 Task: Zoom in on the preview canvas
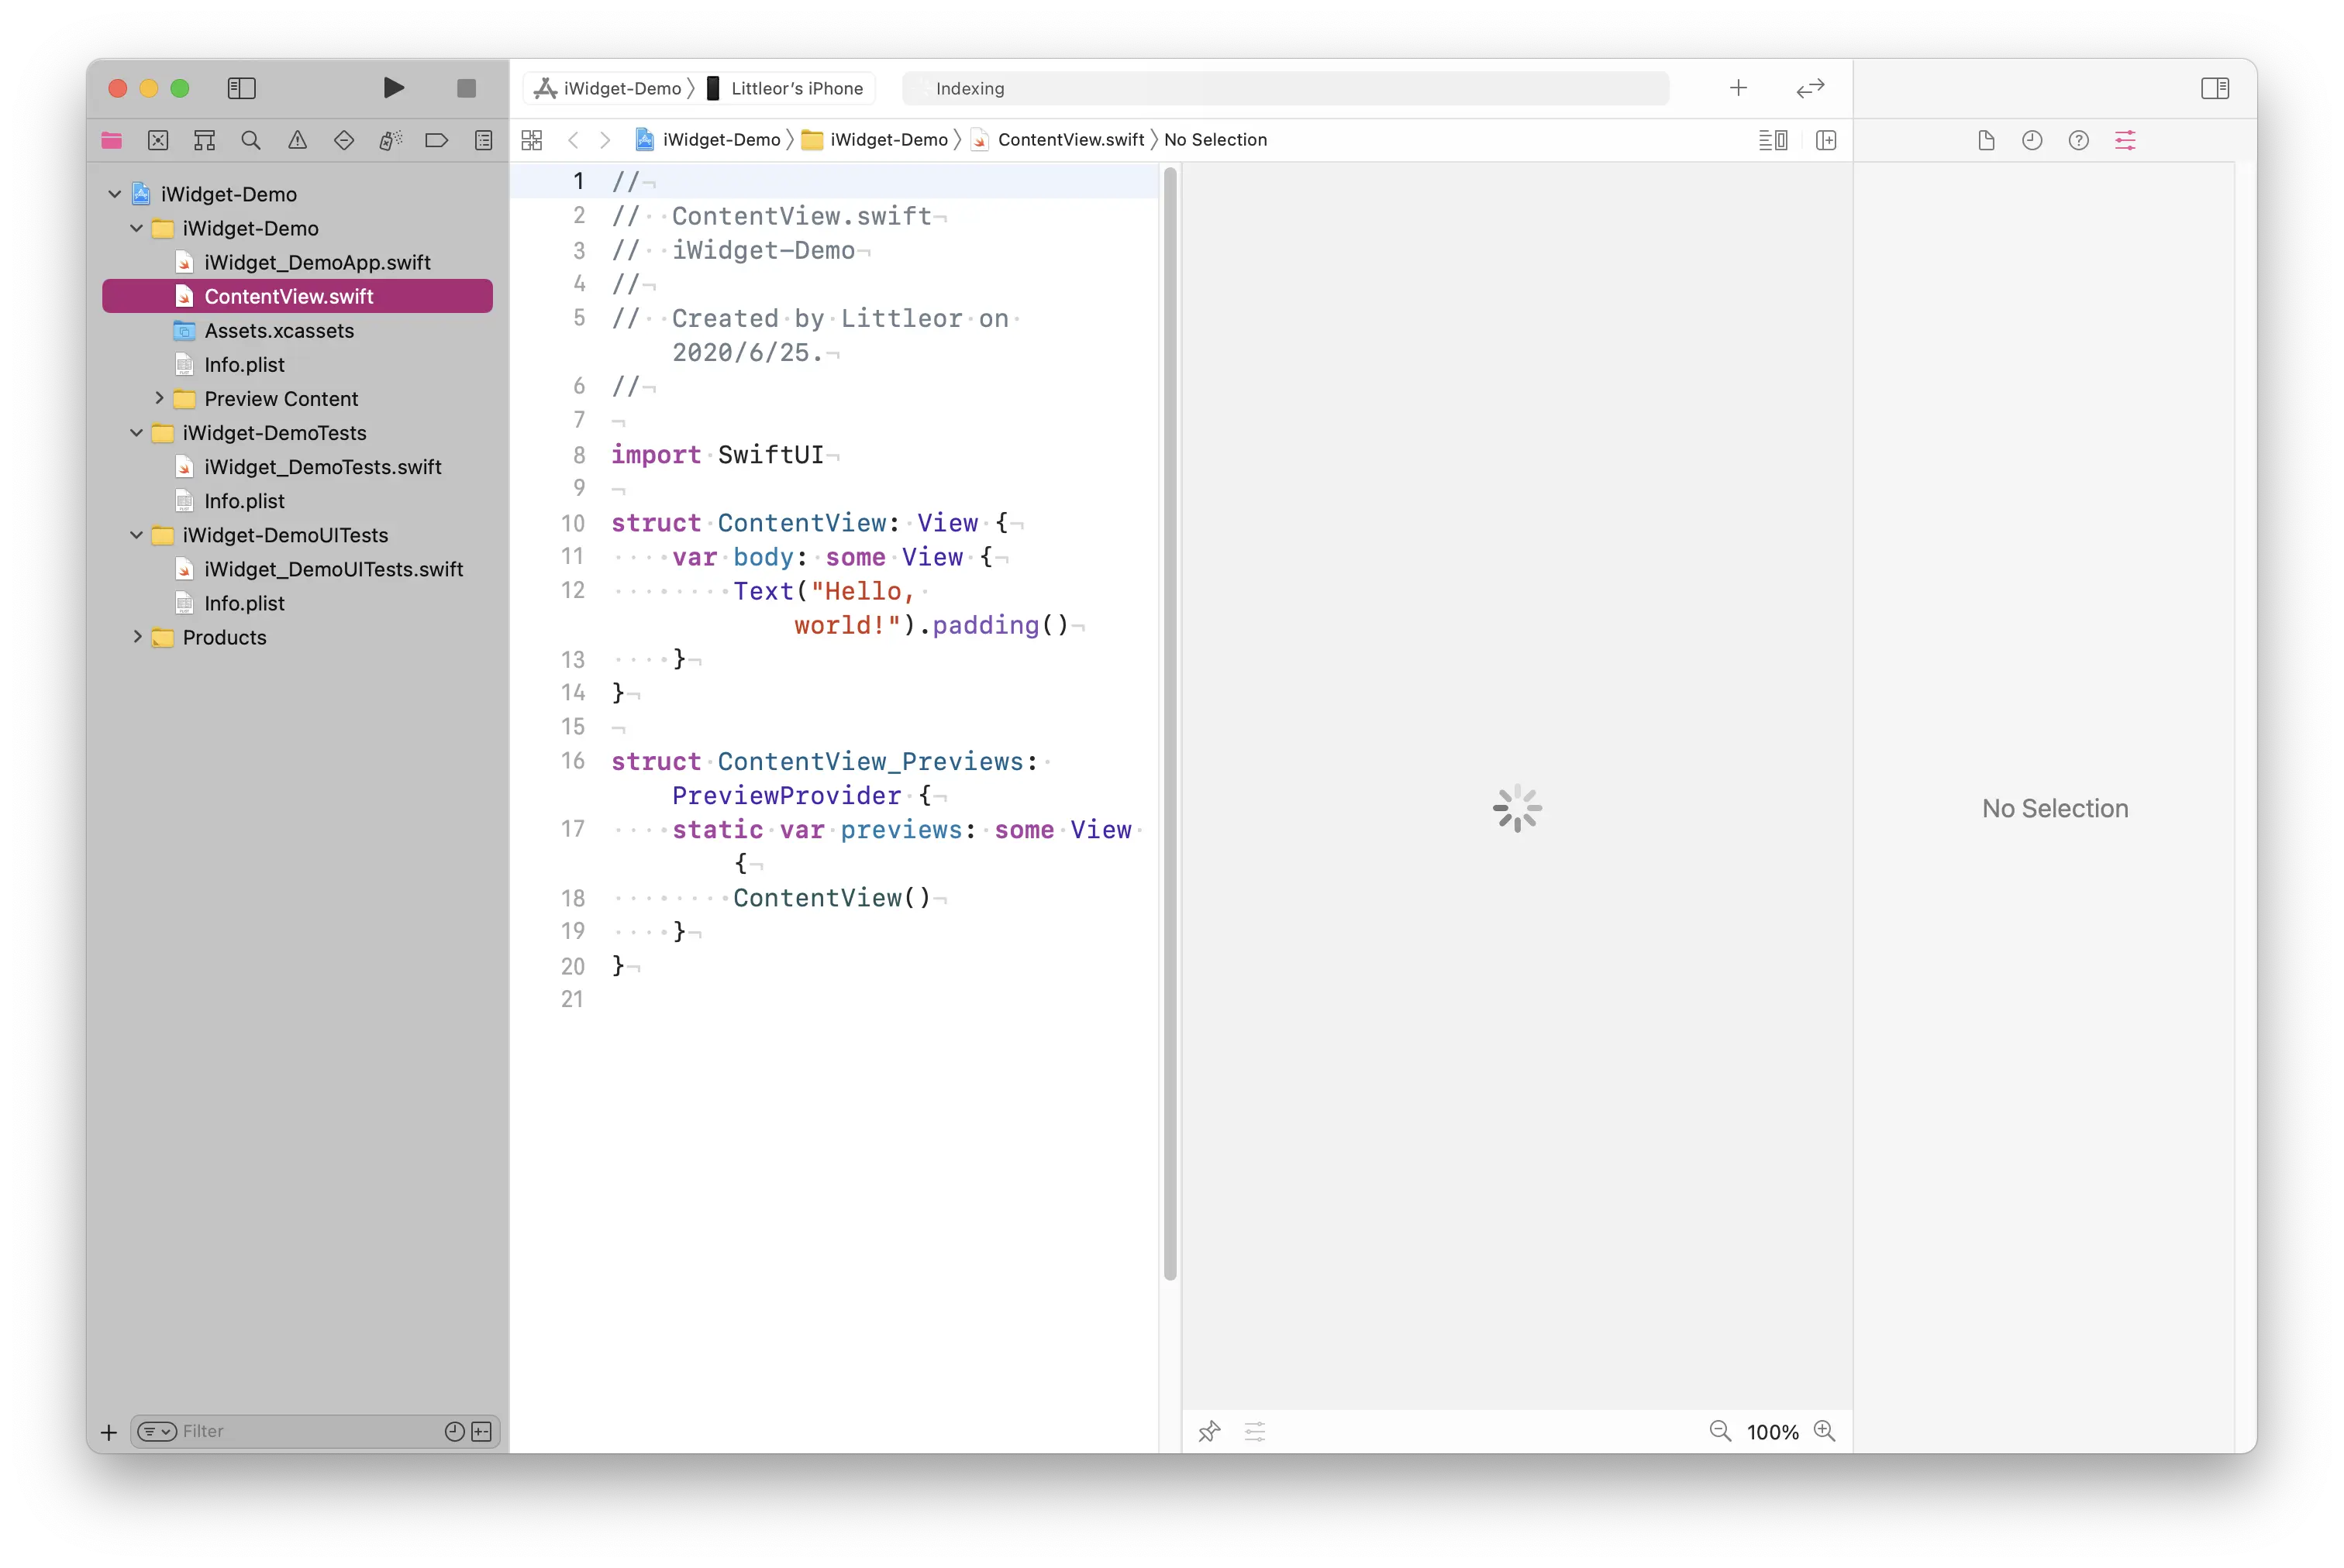[1825, 1431]
